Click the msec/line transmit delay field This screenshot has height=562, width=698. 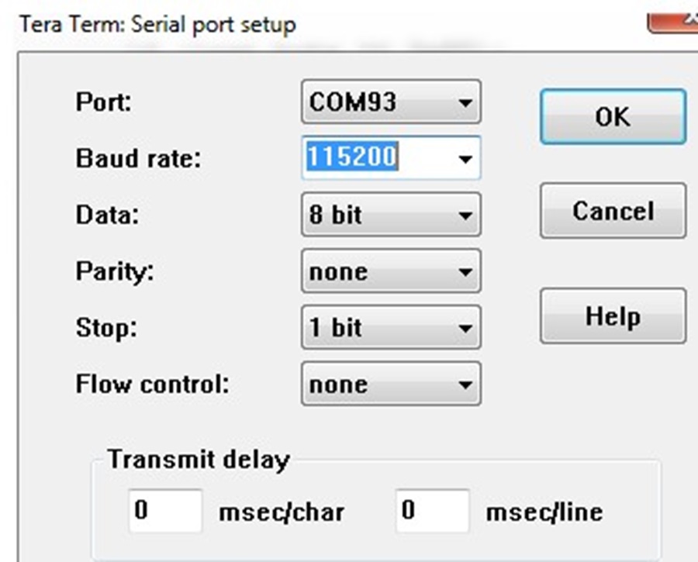click(432, 511)
